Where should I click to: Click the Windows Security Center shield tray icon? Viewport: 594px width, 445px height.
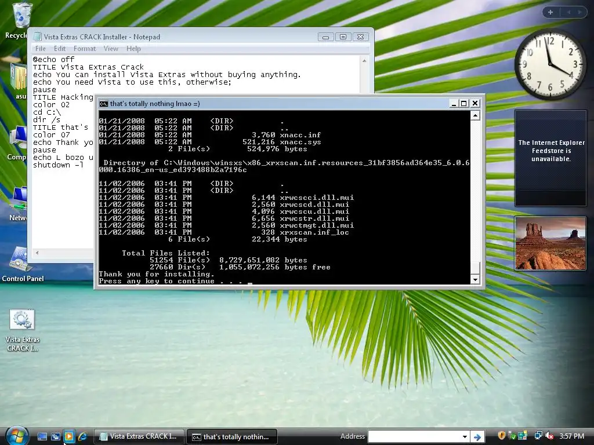502,436
